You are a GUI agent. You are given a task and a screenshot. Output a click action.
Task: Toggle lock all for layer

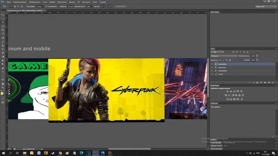230,60
